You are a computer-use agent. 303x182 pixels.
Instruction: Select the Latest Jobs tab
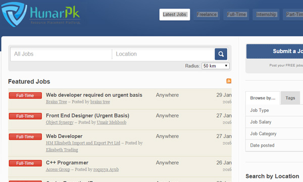pos(175,15)
